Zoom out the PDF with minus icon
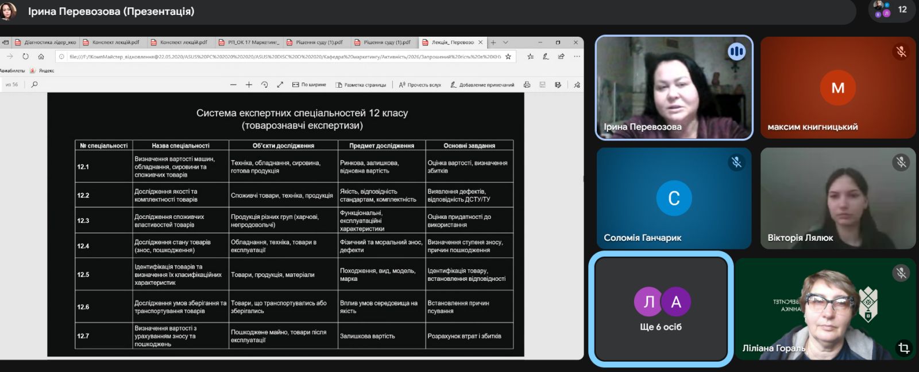 [233, 85]
